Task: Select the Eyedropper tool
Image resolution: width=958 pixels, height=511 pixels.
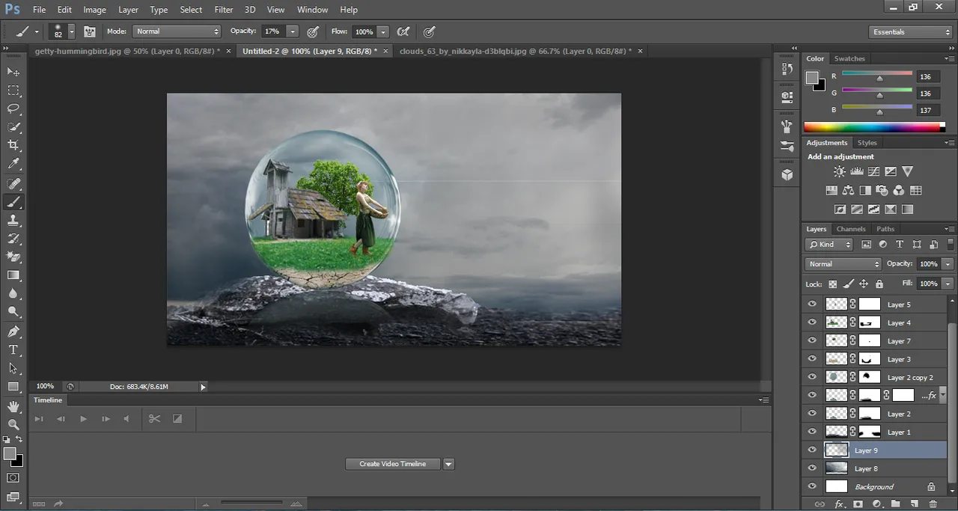Action: click(x=13, y=164)
